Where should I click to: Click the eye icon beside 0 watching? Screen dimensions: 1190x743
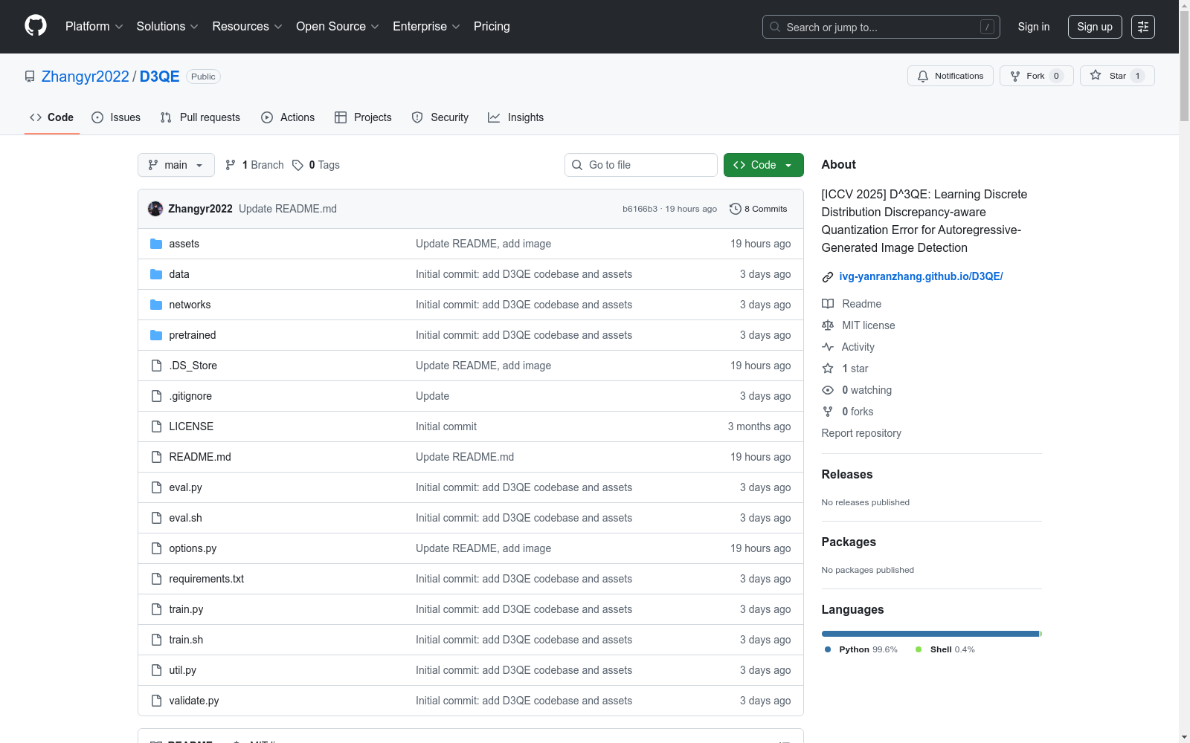click(x=828, y=390)
